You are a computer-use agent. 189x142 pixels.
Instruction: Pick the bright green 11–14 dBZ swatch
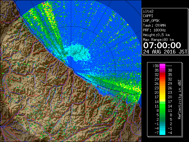[x=162, y=106]
